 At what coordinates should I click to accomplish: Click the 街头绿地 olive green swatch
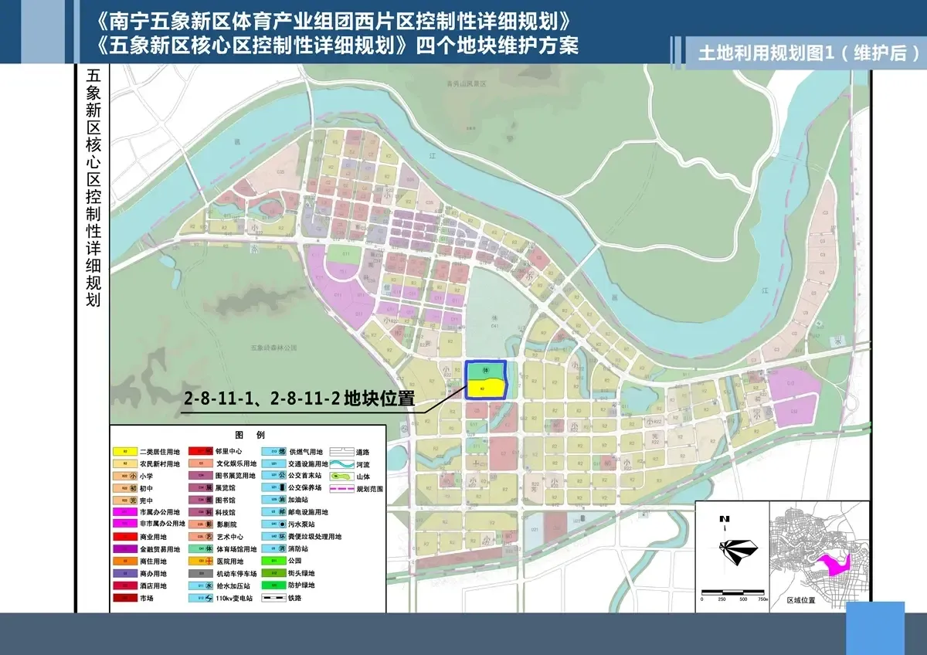(x=274, y=573)
